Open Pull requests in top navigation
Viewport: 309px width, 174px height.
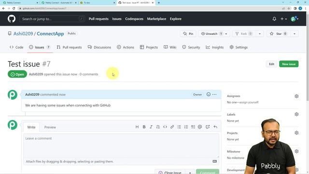coord(98,19)
